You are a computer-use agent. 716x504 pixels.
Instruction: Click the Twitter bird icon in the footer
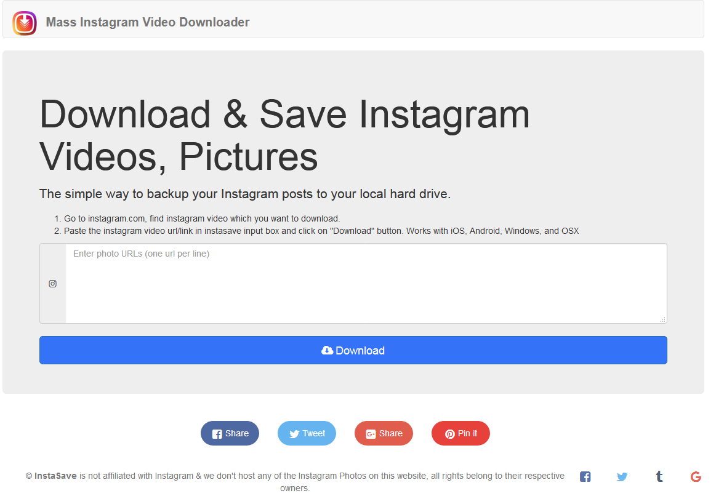622,476
